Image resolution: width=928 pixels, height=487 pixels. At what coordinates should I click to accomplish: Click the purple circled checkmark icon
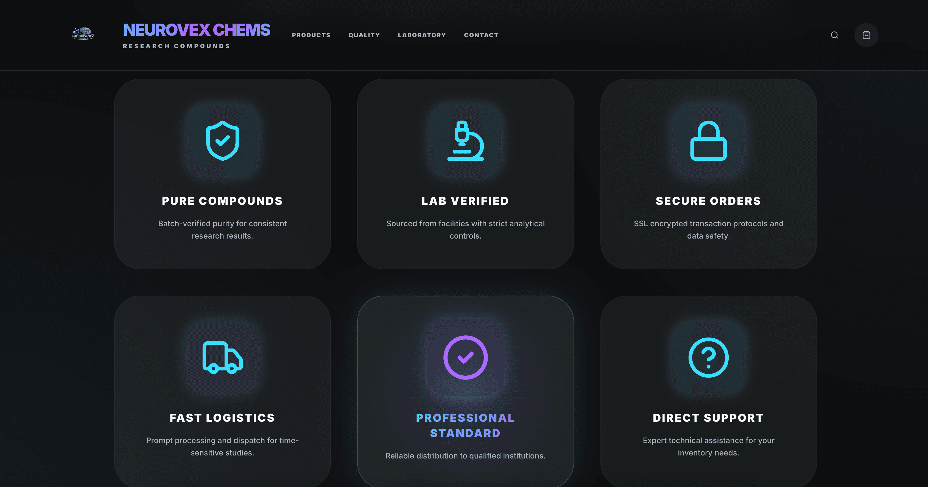465,357
